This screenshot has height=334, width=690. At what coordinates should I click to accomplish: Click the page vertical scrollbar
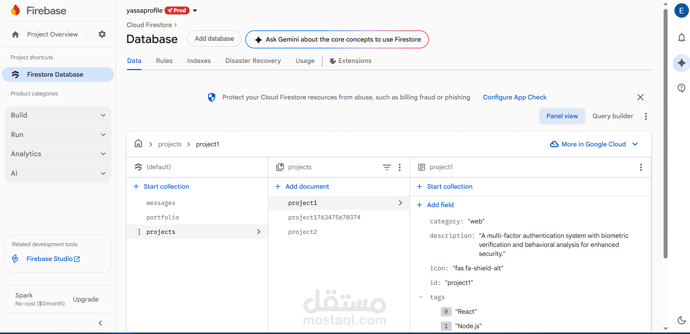click(x=665, y=134)
